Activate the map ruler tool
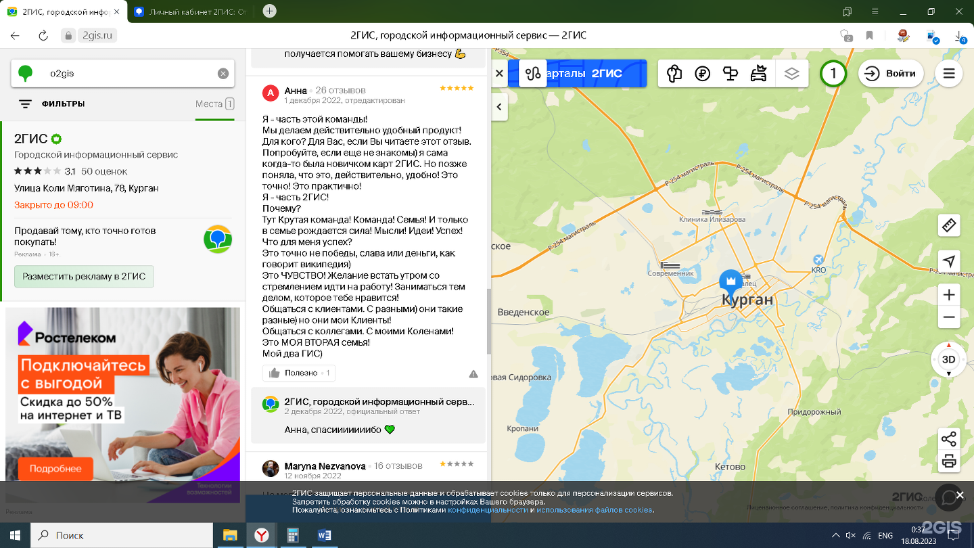Image resolution: width=974 pixels, height=548 pixels. pyautogui.click(x=949, y=225)
